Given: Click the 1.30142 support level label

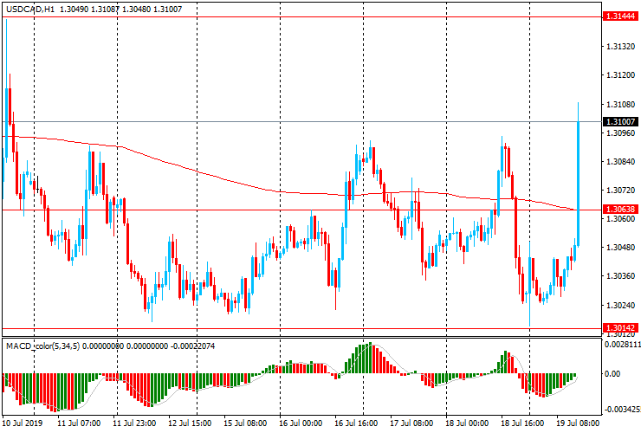Looking at the screenshot, I should (x=620, y=328).
